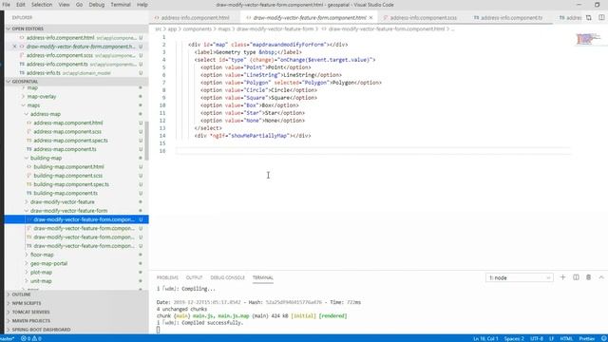Maximize panel with the chevron up icon
The image size is (608, 342).
[x=601, y=277]
